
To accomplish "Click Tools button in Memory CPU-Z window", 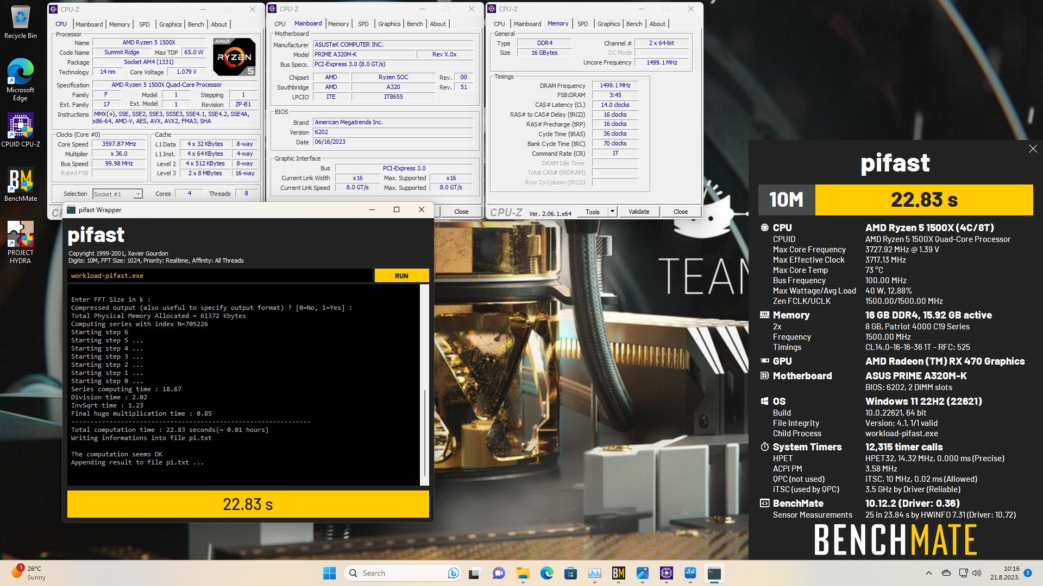I will tap(593, 212).
